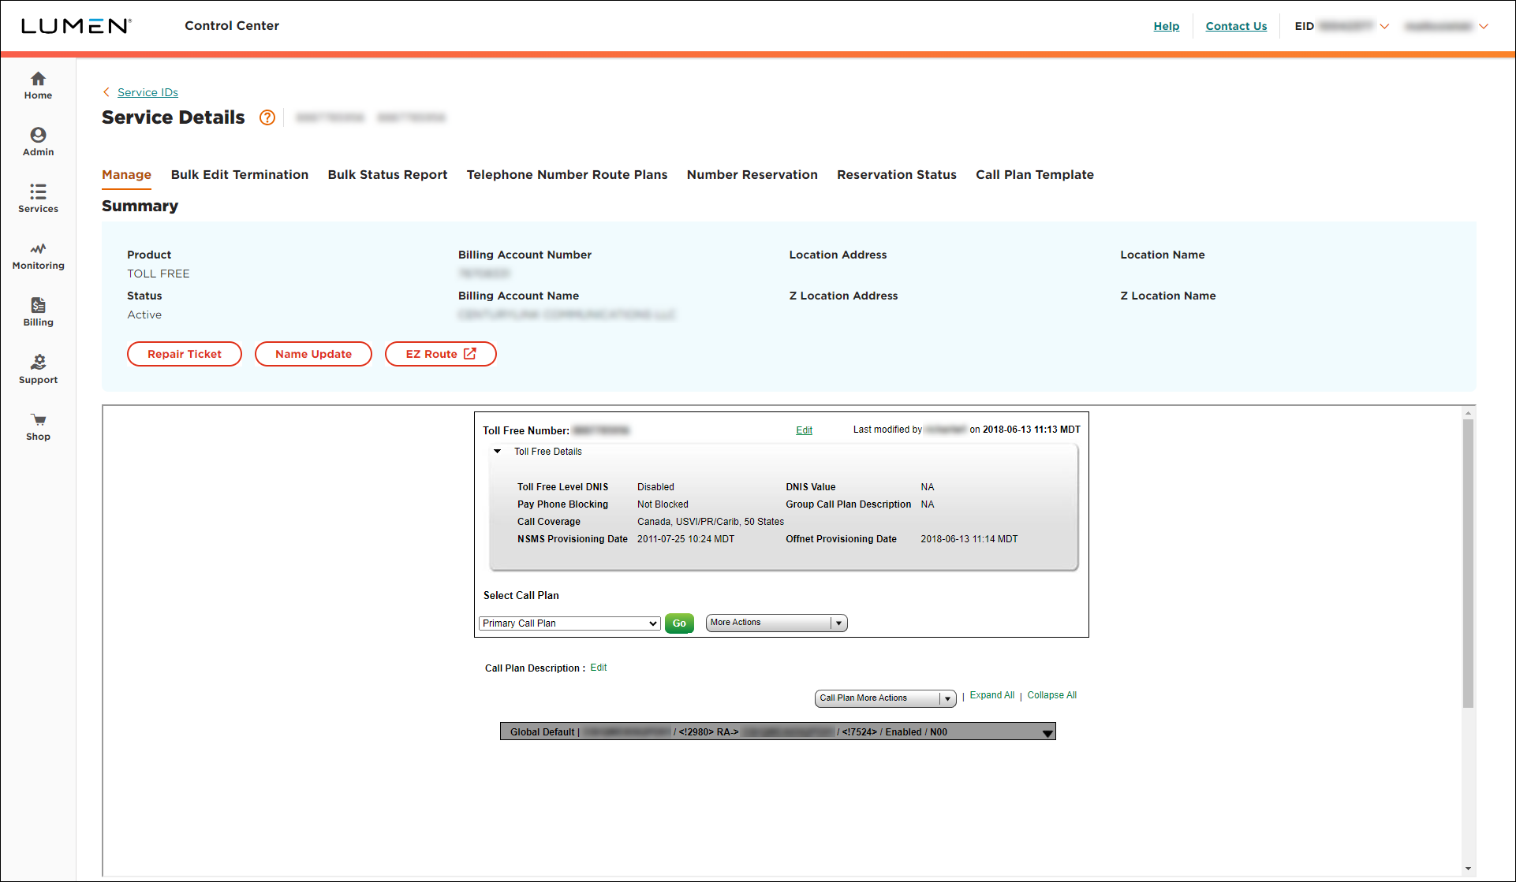Click the Repair Ticket button

coord(184,354)
